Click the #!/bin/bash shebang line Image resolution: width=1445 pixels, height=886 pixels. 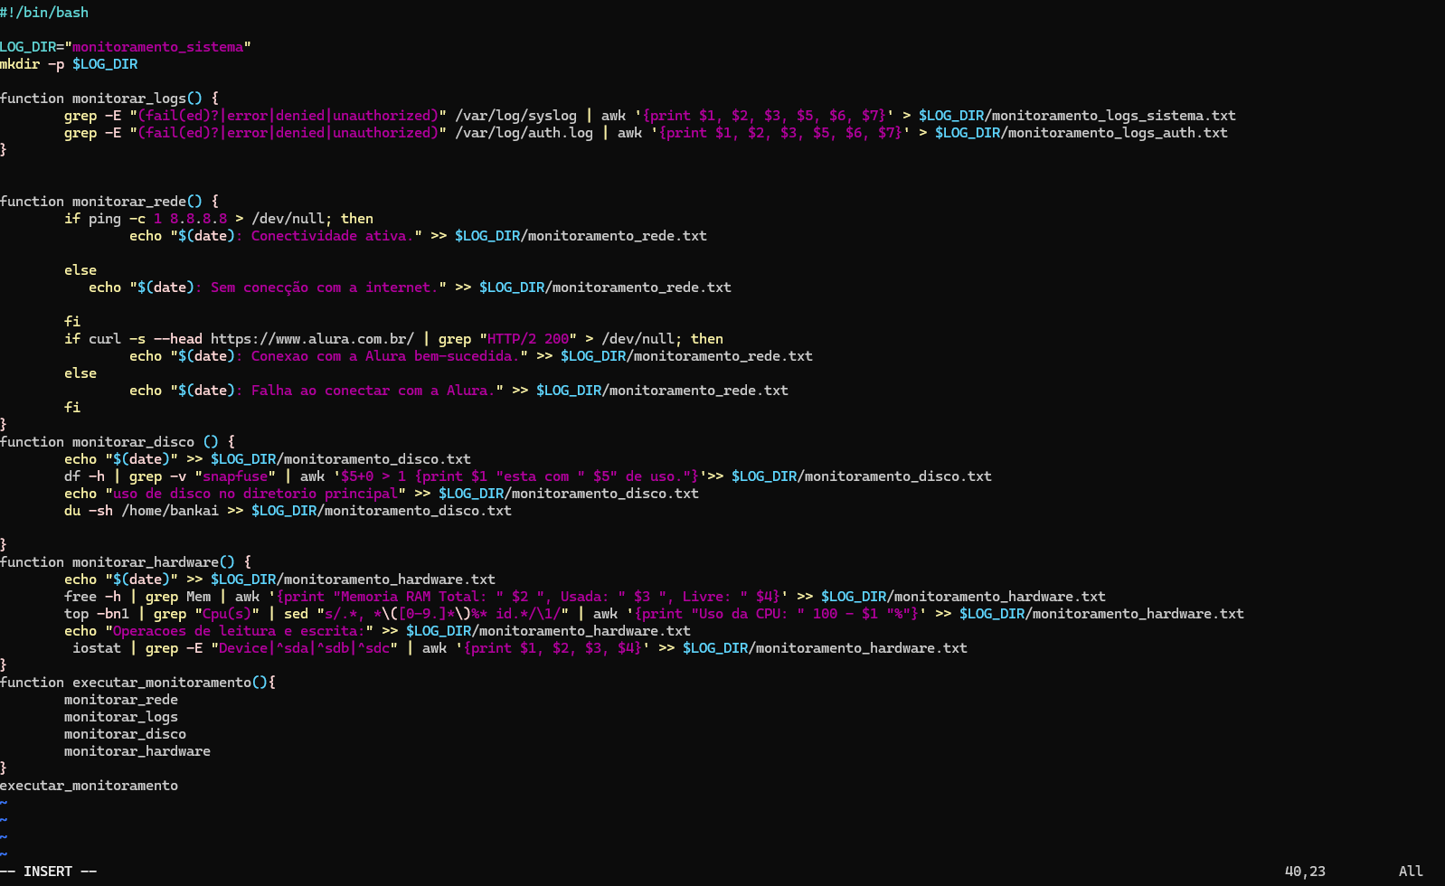(44, 13)
